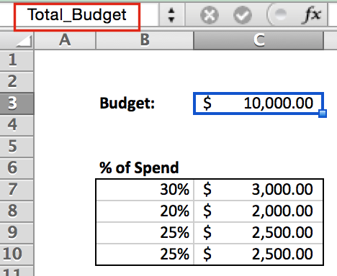Cancel entry with the X icon
This screenshot has height=276, width=337.
(x=210, y=15)
